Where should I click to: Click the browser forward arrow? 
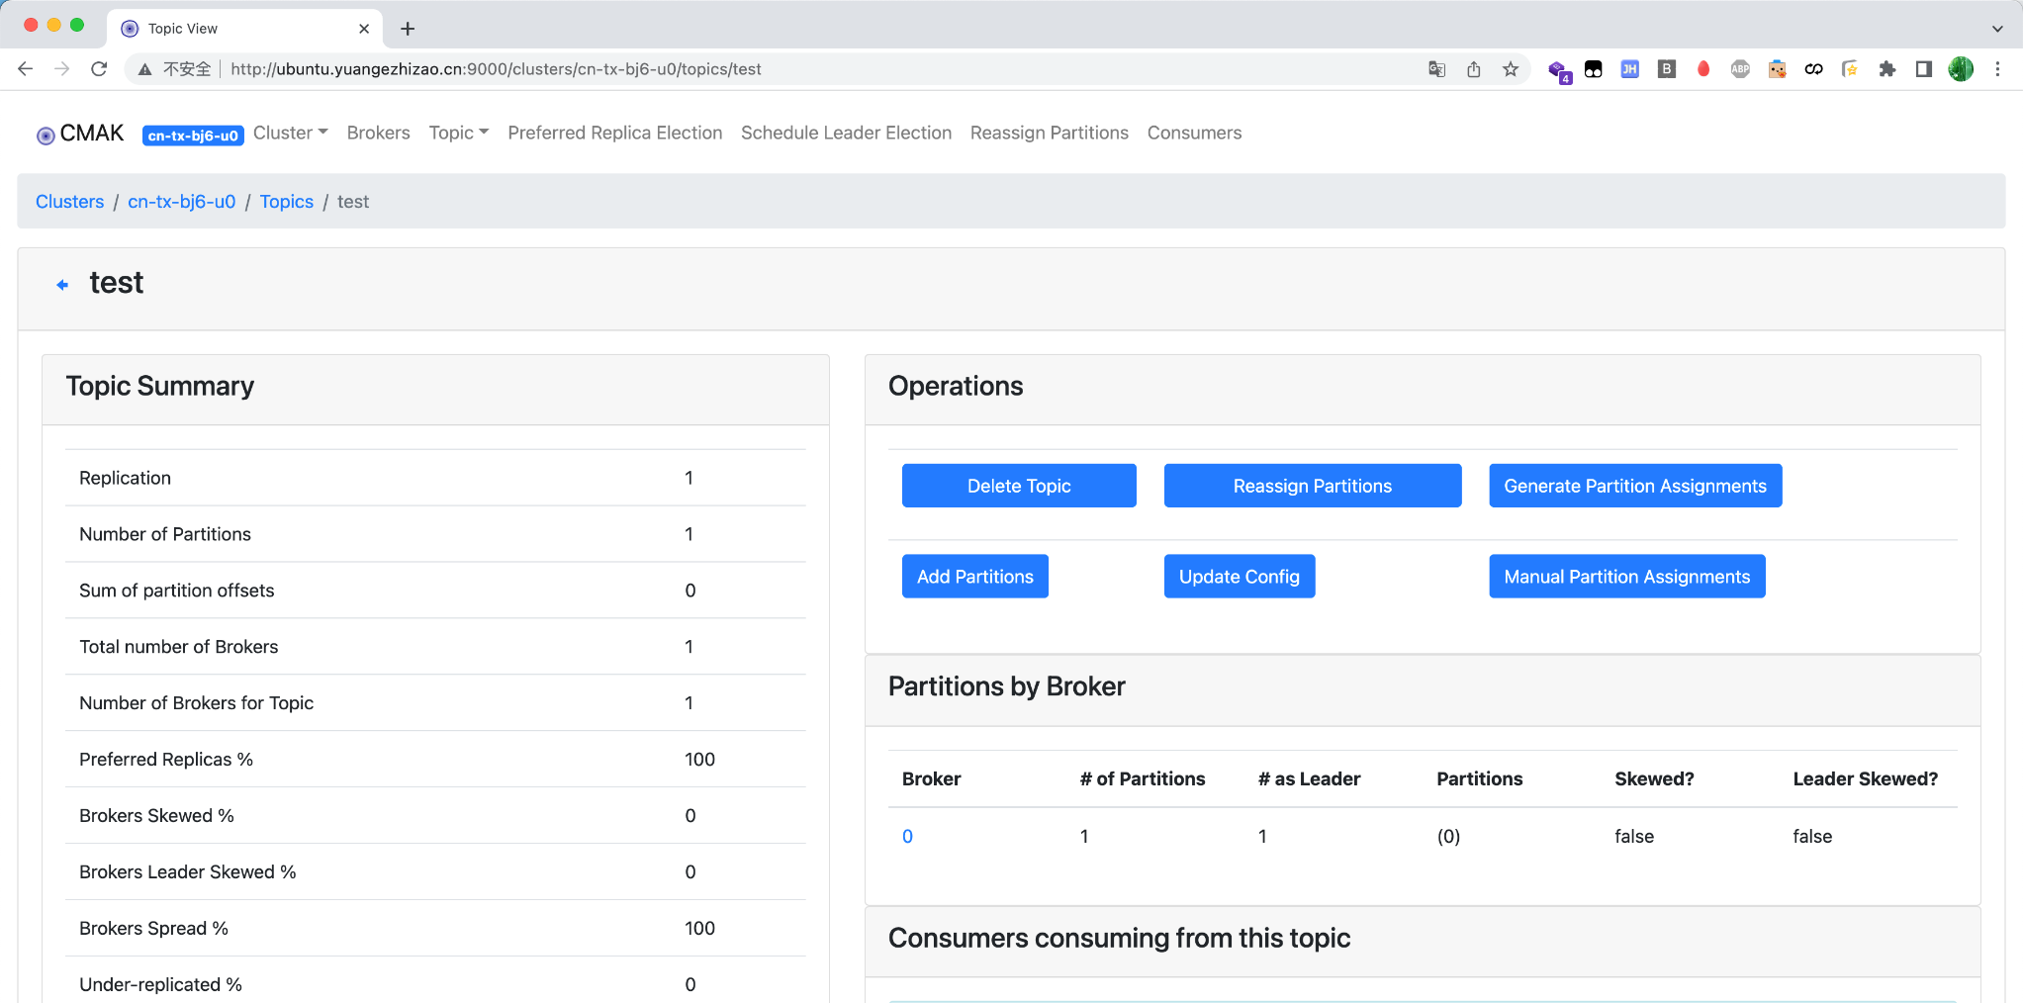pos(61,69)
